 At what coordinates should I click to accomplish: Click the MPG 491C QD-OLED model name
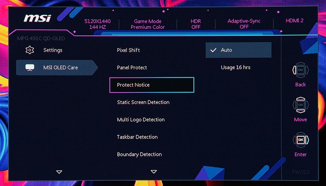point(41,38)
